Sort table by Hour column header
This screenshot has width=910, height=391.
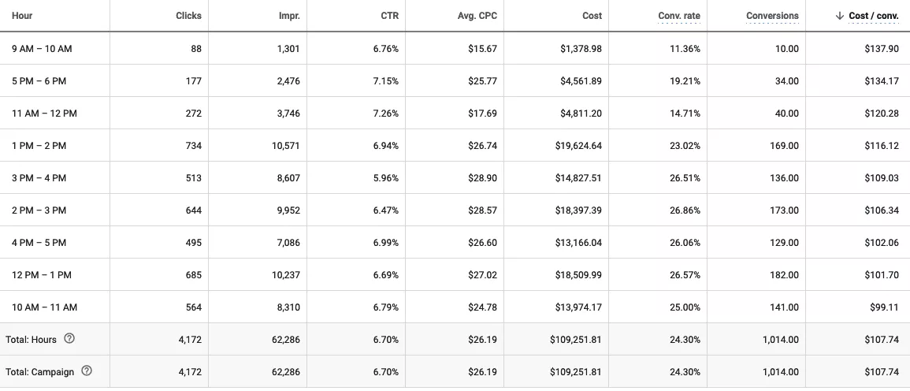[22, 16]
